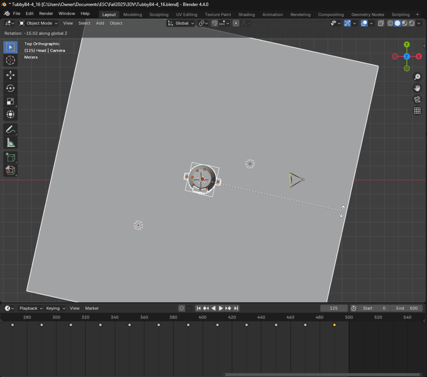Screen dimensions: 427x377
Task: Select the Annotate pencil tool
Action: (10, 129)
